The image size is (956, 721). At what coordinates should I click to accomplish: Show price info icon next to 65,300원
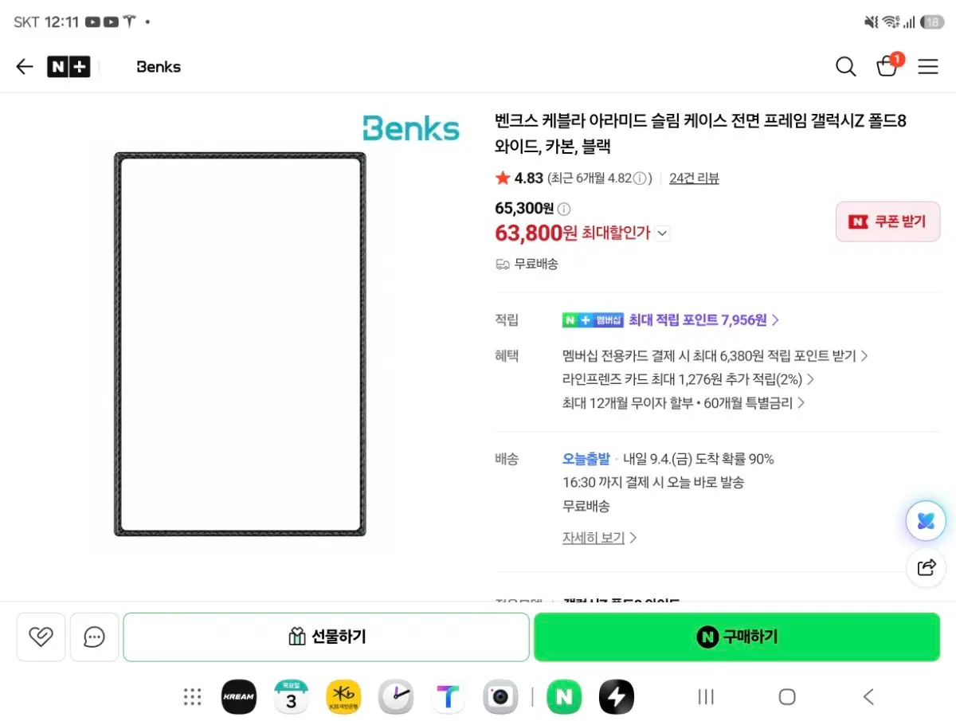point(564,209)
